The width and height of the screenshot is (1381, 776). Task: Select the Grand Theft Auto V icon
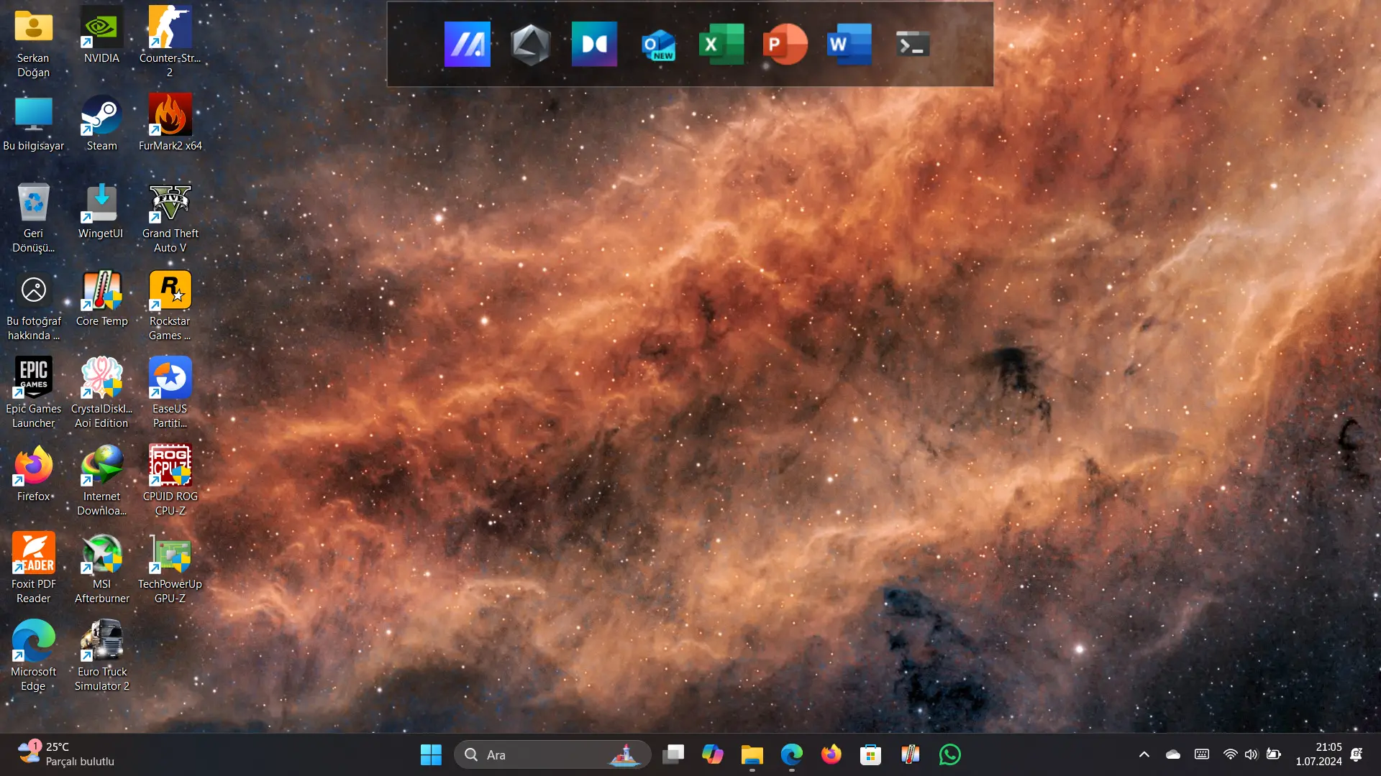coord(170,218)
